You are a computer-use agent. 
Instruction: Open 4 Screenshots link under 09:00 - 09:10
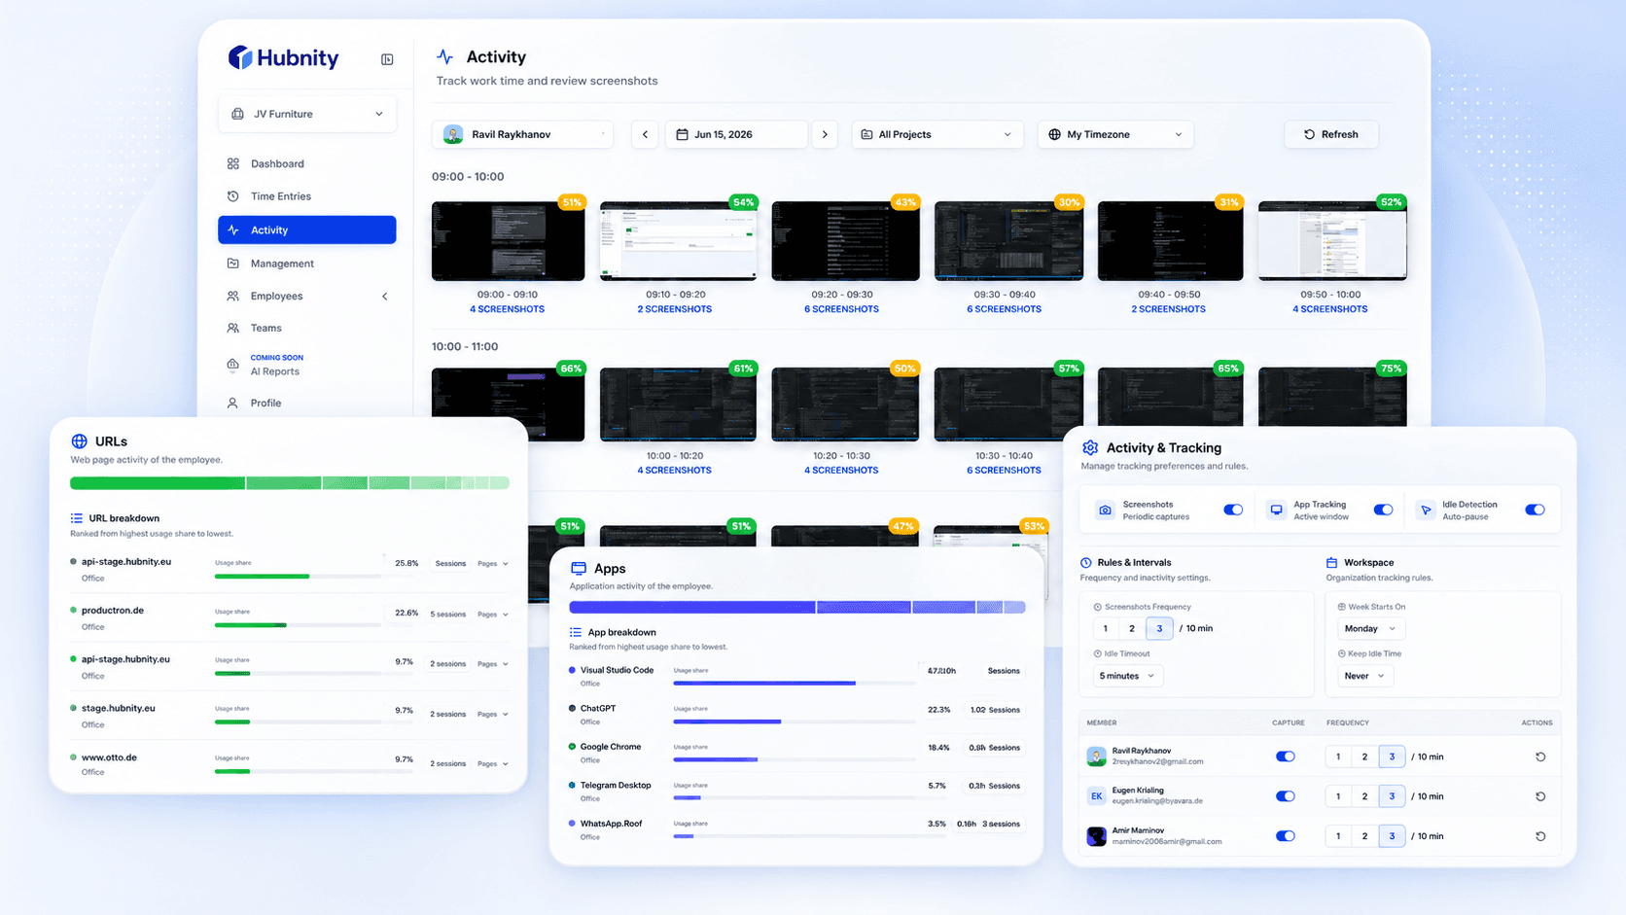(x=508, y=309)
